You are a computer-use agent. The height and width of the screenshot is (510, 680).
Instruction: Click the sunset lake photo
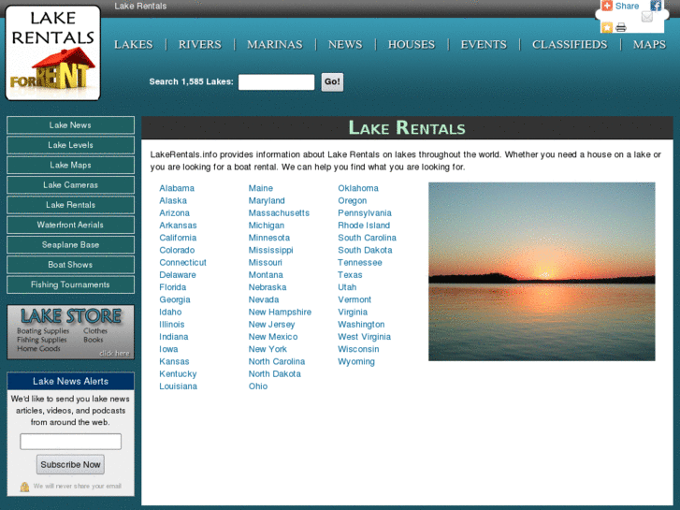542,271
